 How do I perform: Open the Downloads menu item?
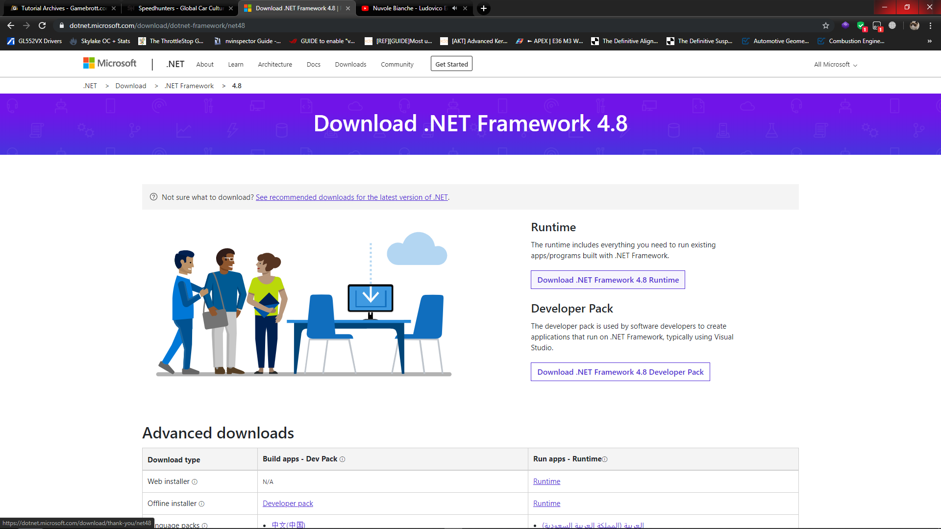[350, 64]
